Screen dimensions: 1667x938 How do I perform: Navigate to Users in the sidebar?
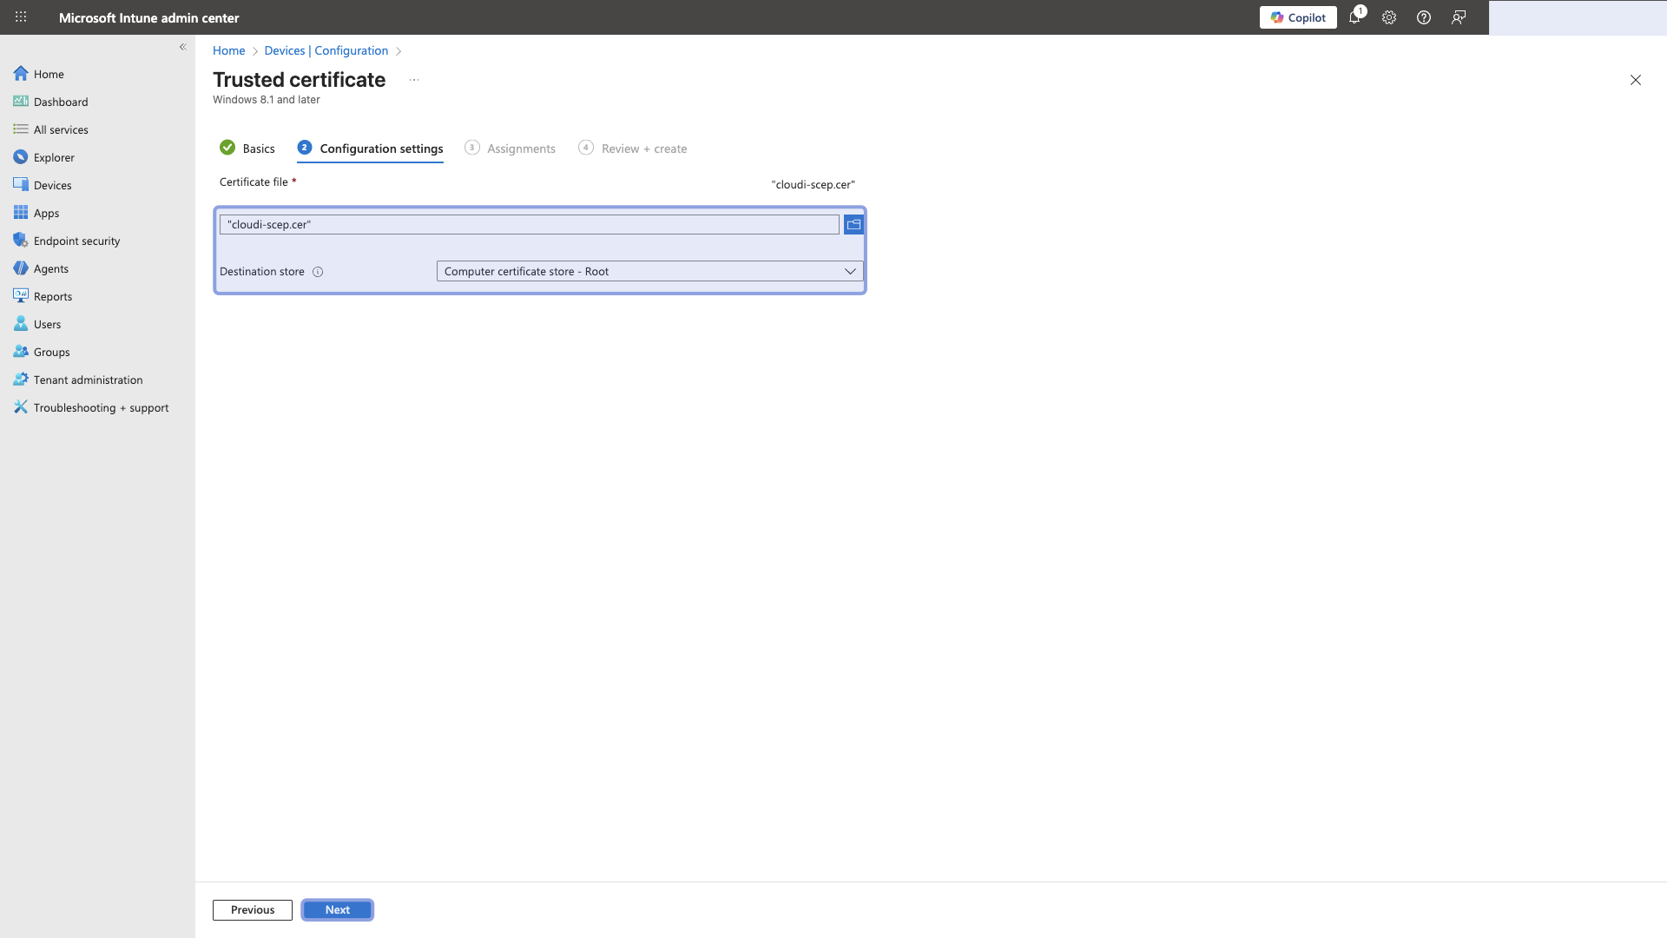[48, 324]
